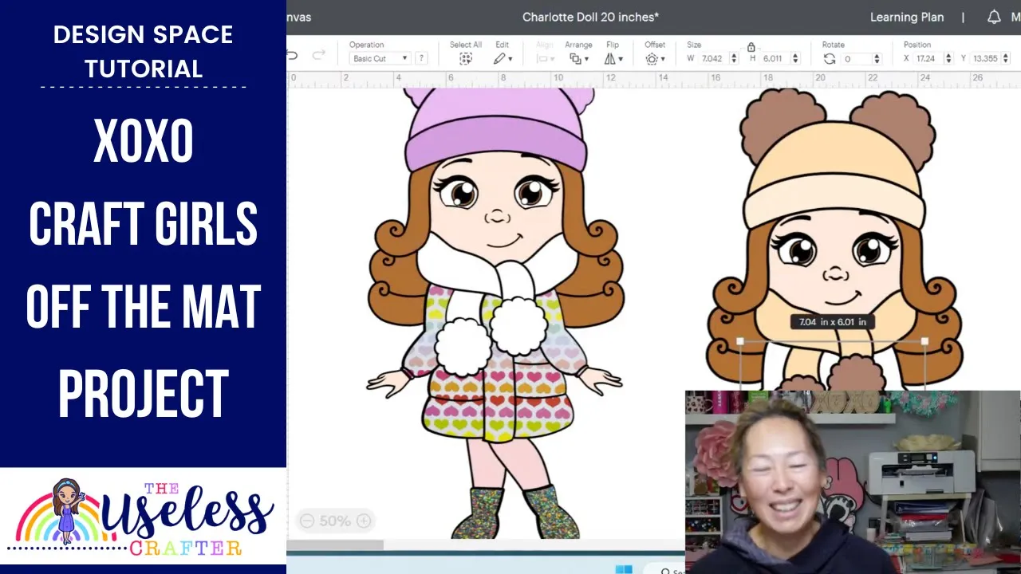
Task: Click the height stepper arrows
Action: click(x=796, y=59)
